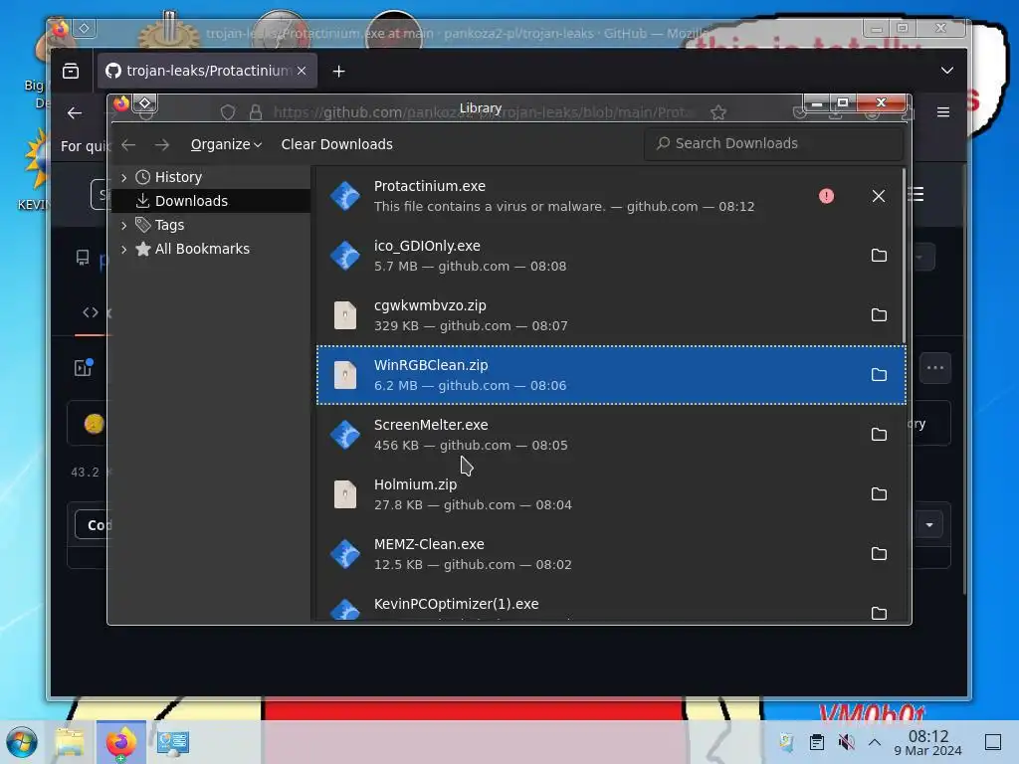Open the Organize menu
1019x764 pixels.
(x=226, y=144)
